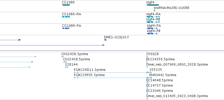Screen dimensions: 224x100
Task: Select the Idgf4-PB protein glyph
Action: click(152, 34)
